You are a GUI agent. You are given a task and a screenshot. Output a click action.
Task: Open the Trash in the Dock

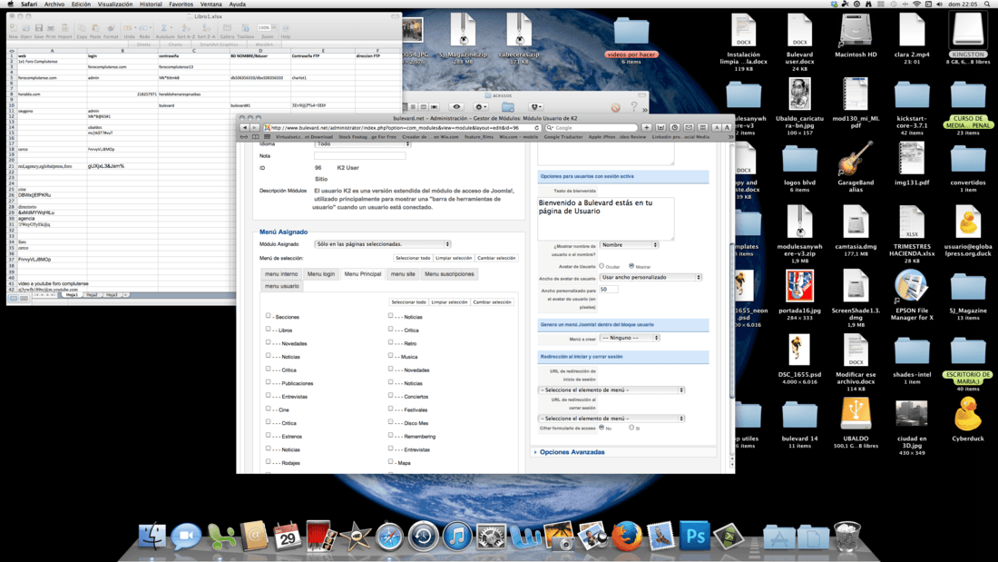coord(847,537)
